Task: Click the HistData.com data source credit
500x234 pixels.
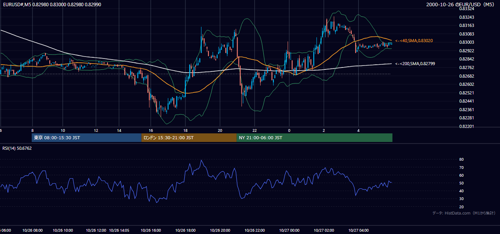Action: (x=464, y=213)
